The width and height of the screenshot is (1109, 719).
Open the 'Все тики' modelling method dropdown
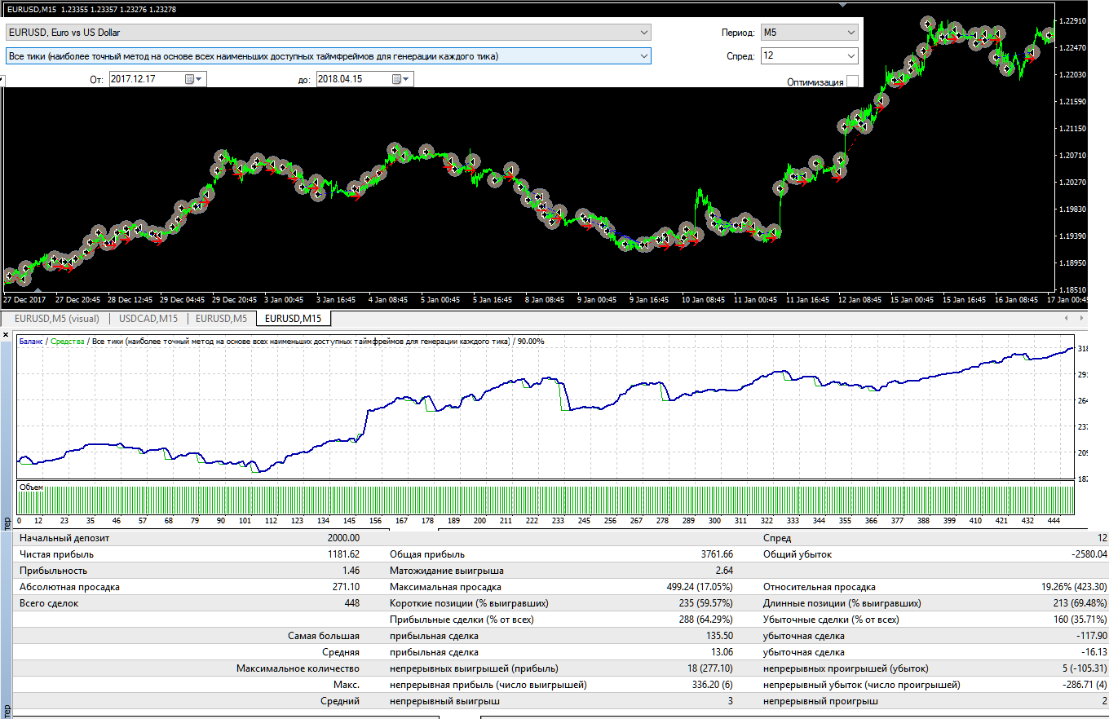[x=644, y=56]
